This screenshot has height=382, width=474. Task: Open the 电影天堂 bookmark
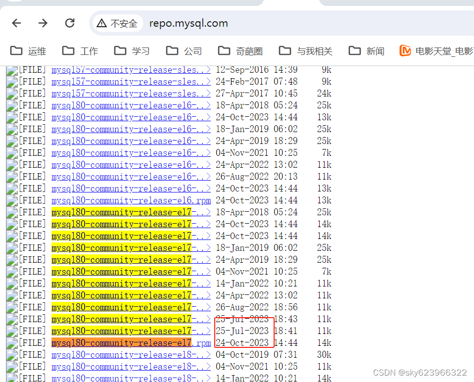point(436,51)
